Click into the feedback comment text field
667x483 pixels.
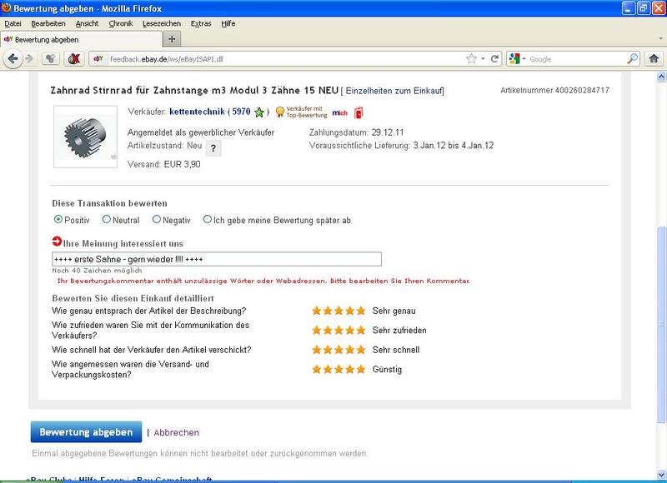coord(217,259)
